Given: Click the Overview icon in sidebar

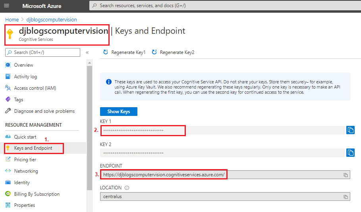Looking at the screenshot, I should coord(8,65).
